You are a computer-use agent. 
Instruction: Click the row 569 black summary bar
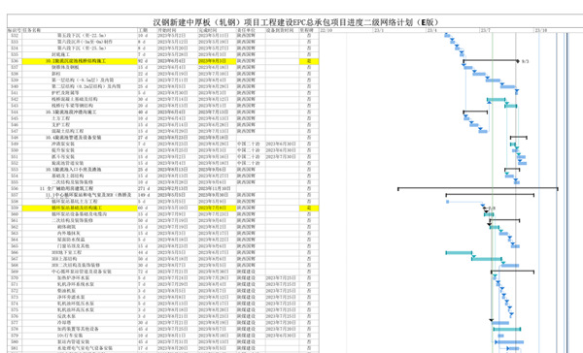pos(512,272)
